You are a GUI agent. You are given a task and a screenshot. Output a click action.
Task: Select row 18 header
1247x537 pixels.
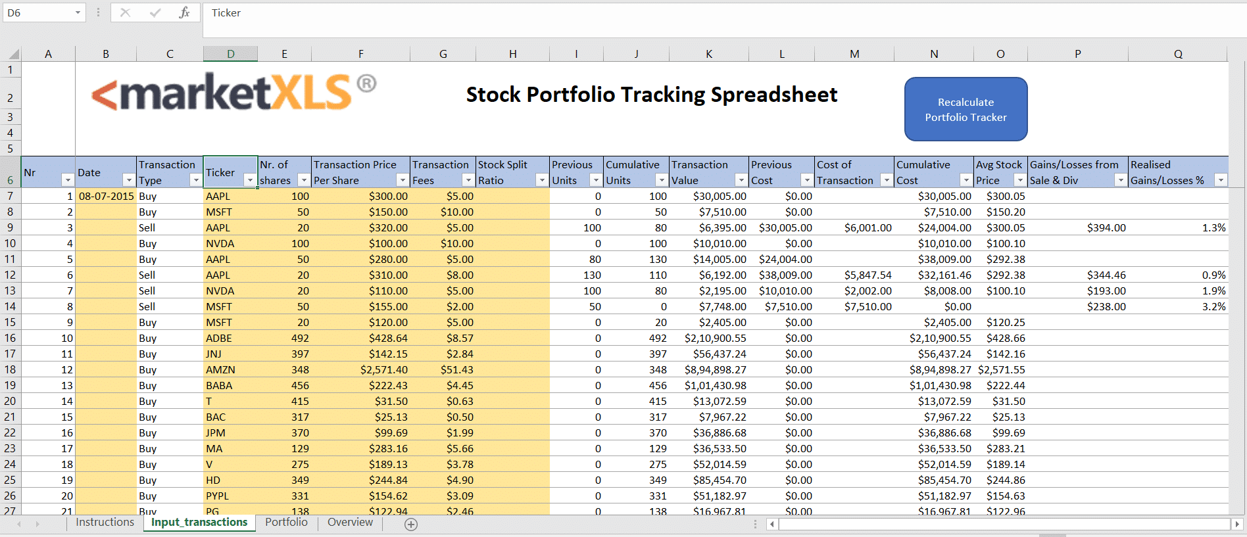[11, 369]
